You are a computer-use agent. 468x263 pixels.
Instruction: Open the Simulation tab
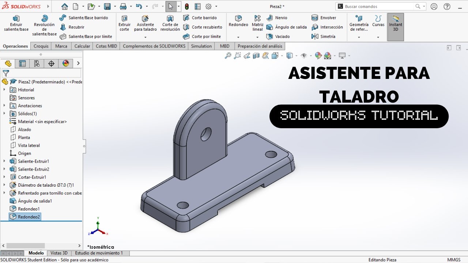pyautogui.click(x=201, y=46)
